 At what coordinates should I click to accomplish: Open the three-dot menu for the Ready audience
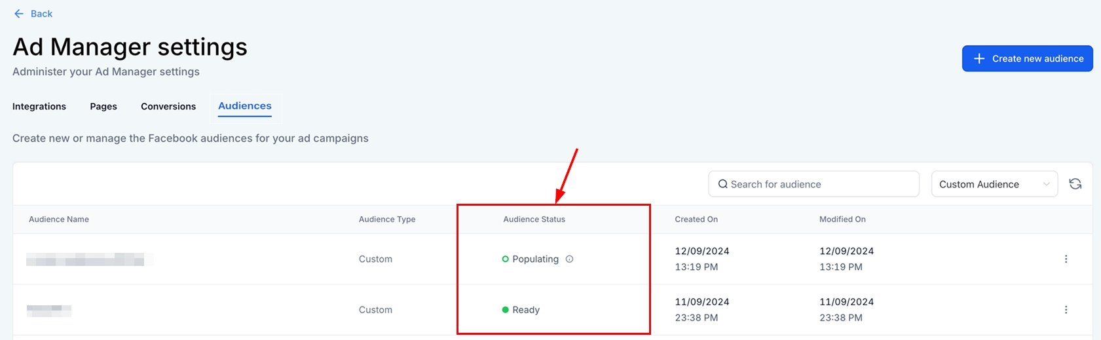pyautogui.click(x=1066, y=310)
